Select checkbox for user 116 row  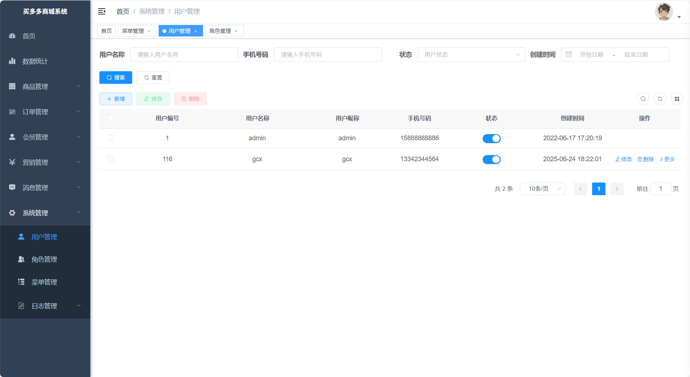[111, 159]
